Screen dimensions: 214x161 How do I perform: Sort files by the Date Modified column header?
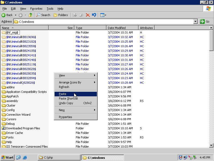pyautogui.click(x=122, y=28)
